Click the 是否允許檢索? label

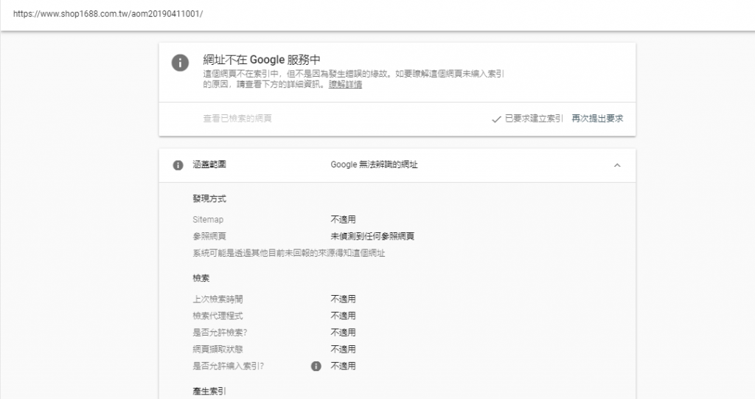coord(220,333)
